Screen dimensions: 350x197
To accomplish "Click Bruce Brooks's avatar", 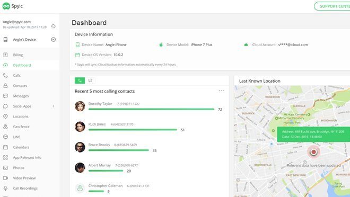I will [80, 147].
